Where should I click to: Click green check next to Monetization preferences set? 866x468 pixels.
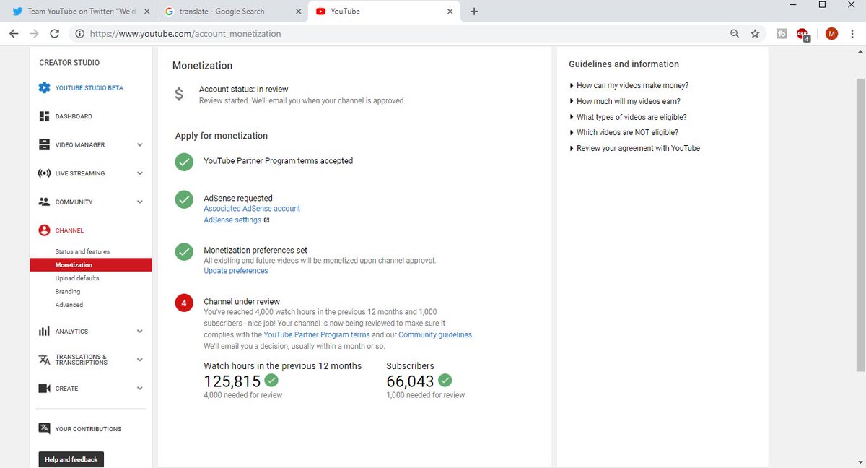coord(184,251)
